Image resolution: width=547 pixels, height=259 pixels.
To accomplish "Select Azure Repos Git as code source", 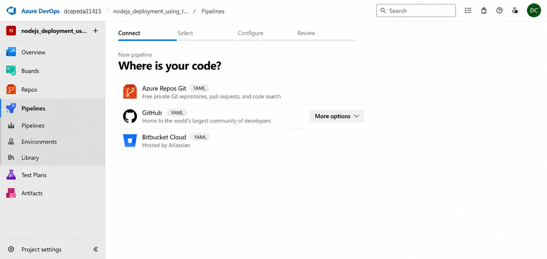I will coord(242,92).
